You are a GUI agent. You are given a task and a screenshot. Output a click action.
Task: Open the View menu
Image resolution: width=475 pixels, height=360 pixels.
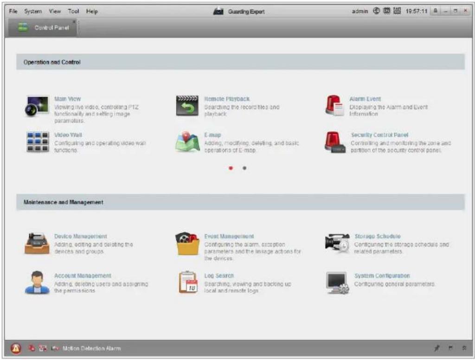coord(55,11)
